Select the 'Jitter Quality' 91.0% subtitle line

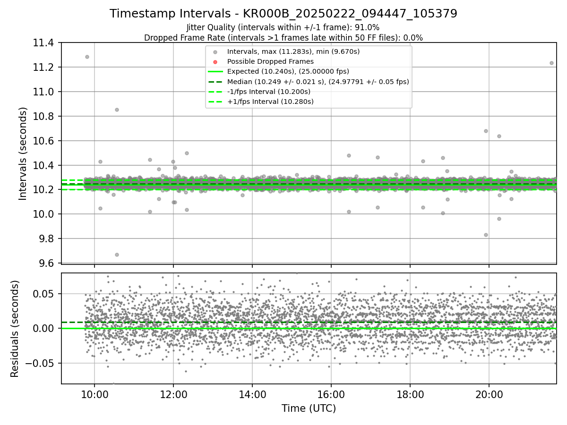[x=283, y=28]
